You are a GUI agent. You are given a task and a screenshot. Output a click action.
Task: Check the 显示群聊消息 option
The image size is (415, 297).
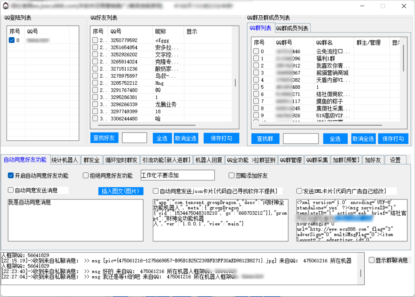click(371, 260)
